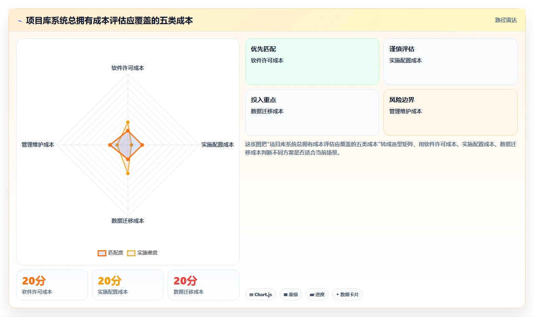
Task: Click the lightning icon beside the page title
Action: pos(20,21)
